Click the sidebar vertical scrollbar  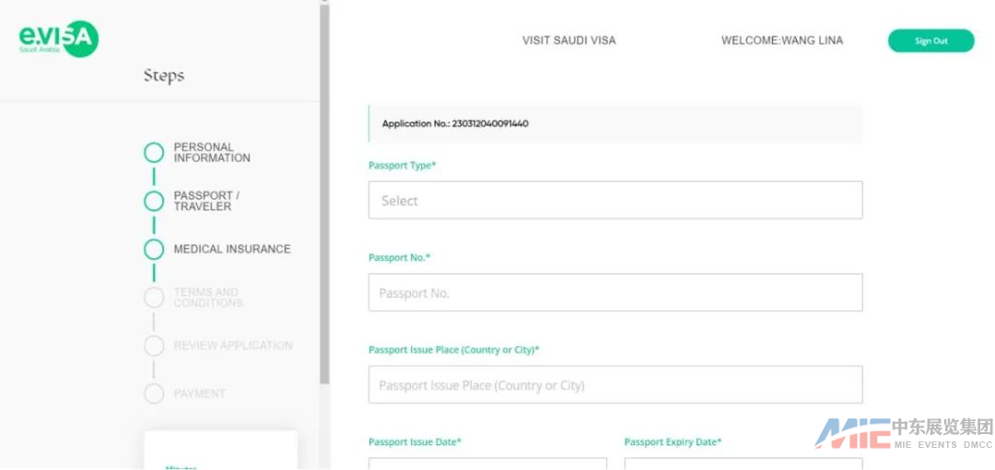tap(324, 184)
